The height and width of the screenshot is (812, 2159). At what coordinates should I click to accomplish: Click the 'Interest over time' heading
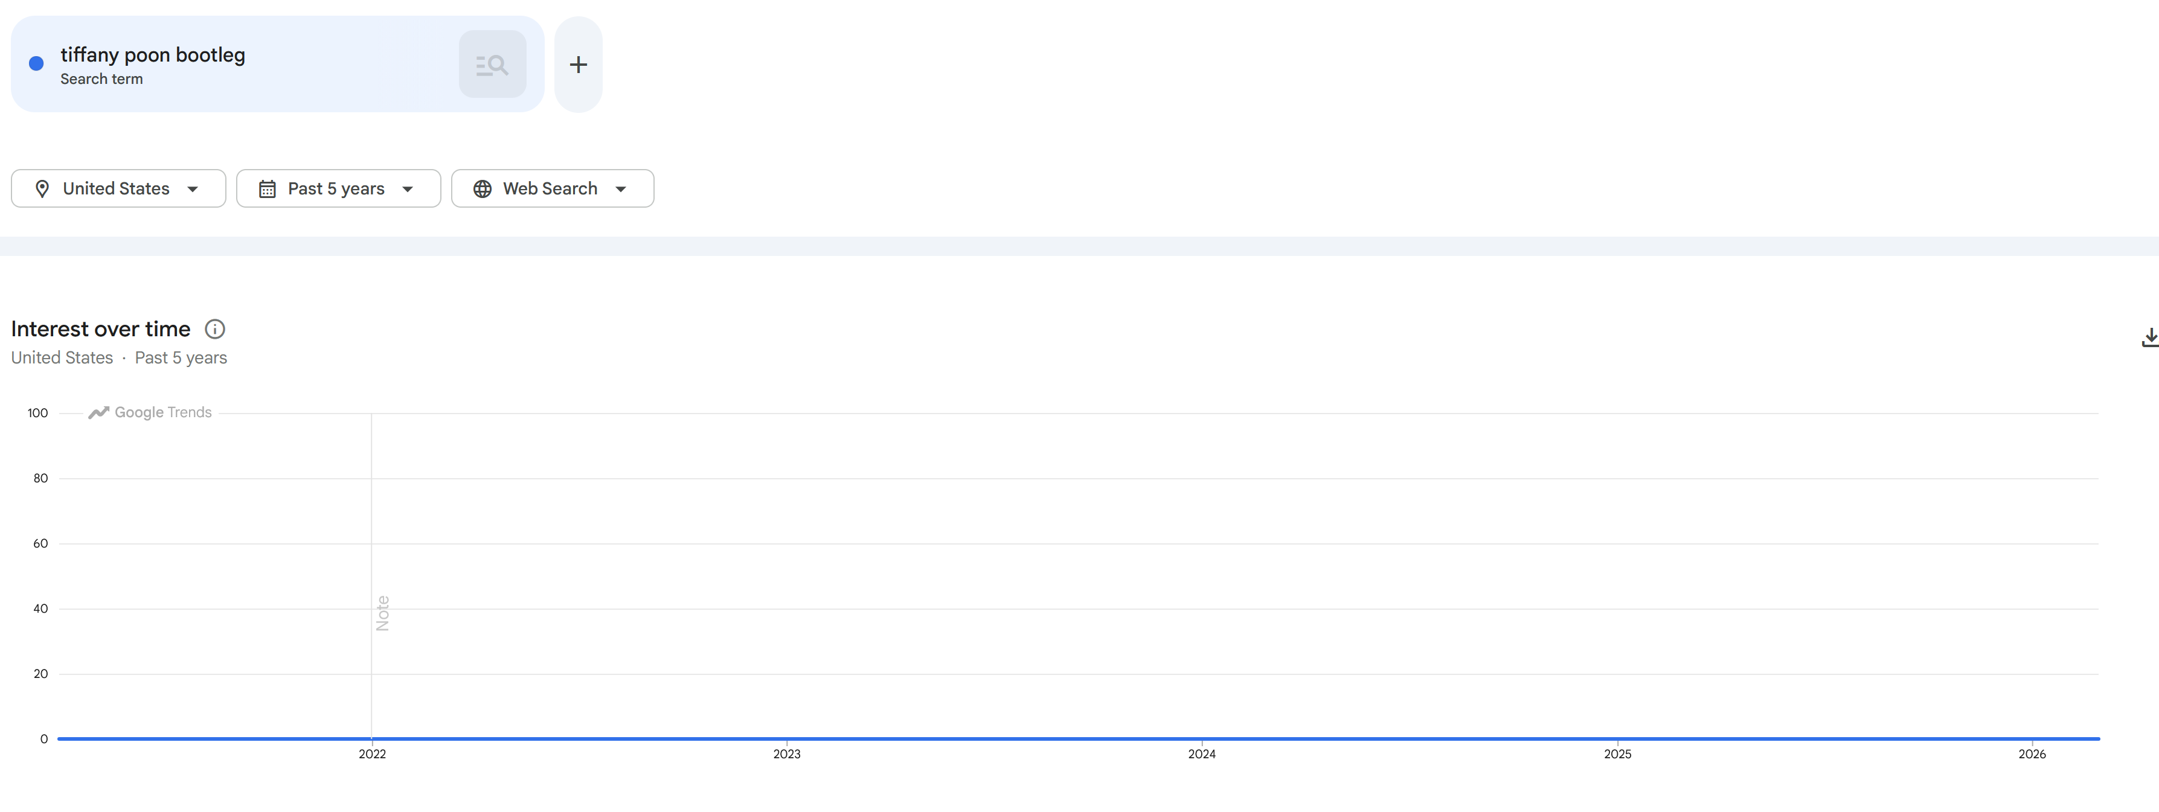point(101,329)
